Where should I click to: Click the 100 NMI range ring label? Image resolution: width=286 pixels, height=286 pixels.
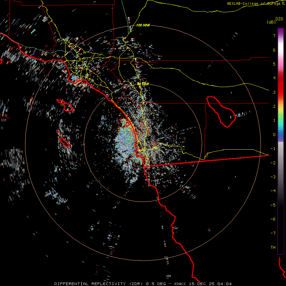point(143,25)
